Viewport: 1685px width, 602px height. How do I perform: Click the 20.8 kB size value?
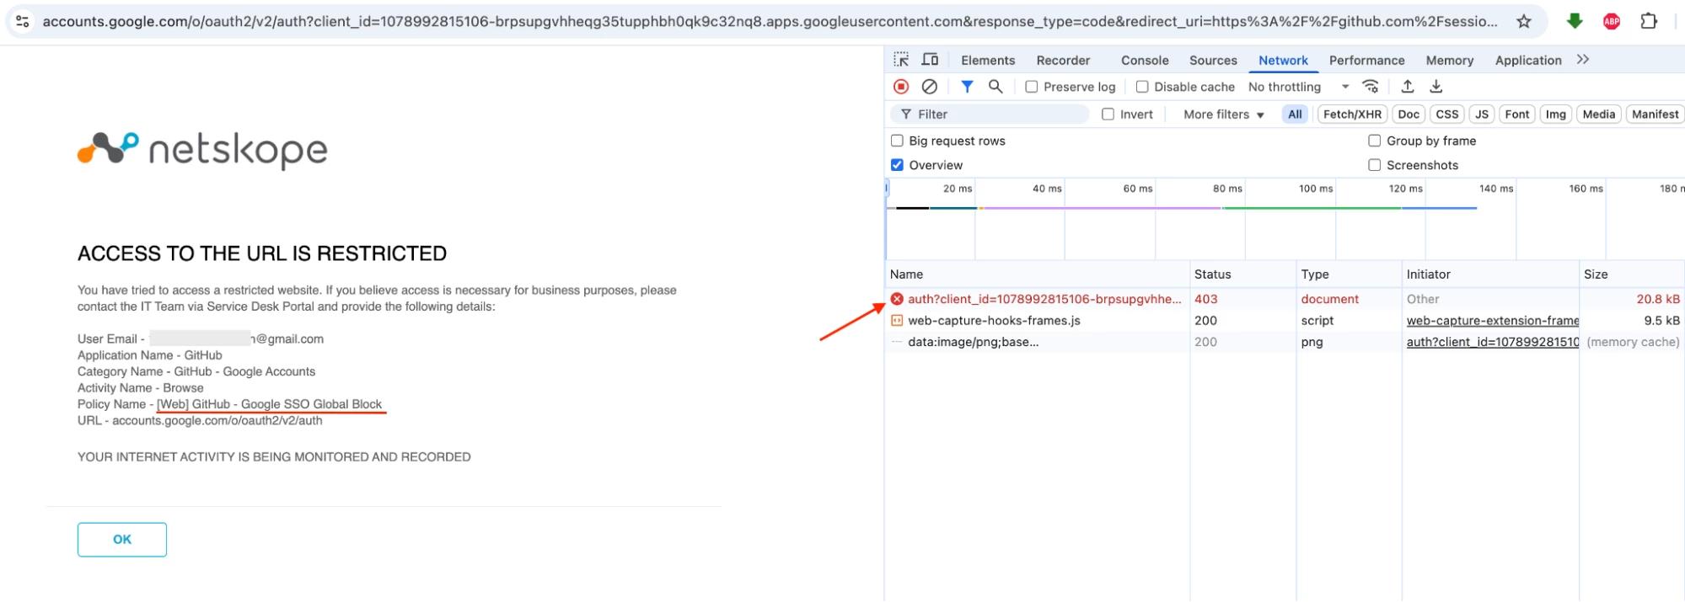[1657, 299]
